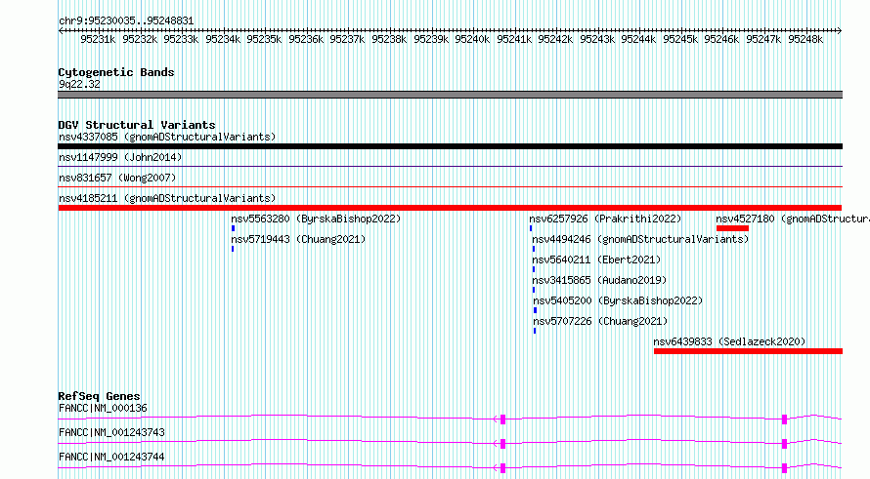Viewport: 870px width, 479px height.
Task: Click the nsv4527180 variant label
Action: coord(793,219)
